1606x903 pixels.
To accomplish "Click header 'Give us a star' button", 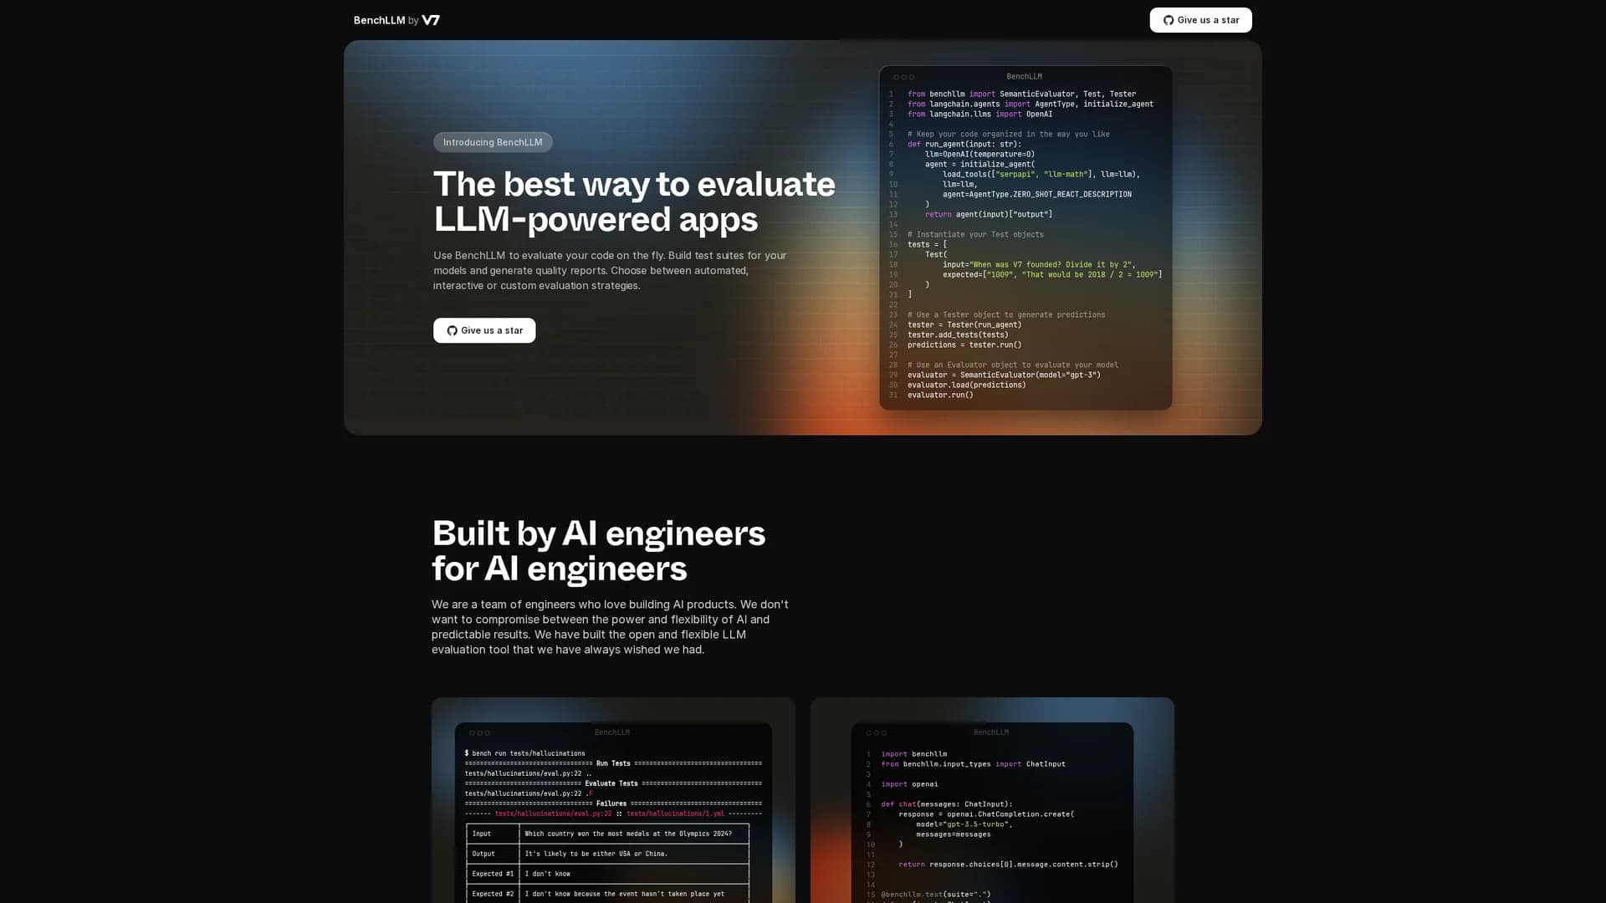I will pos(1200,20).
